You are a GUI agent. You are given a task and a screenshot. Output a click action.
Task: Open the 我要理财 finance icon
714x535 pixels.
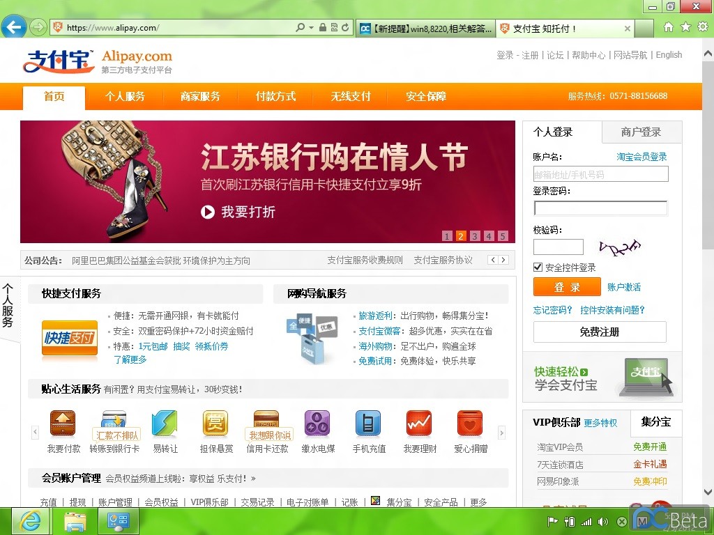point(419,424)
